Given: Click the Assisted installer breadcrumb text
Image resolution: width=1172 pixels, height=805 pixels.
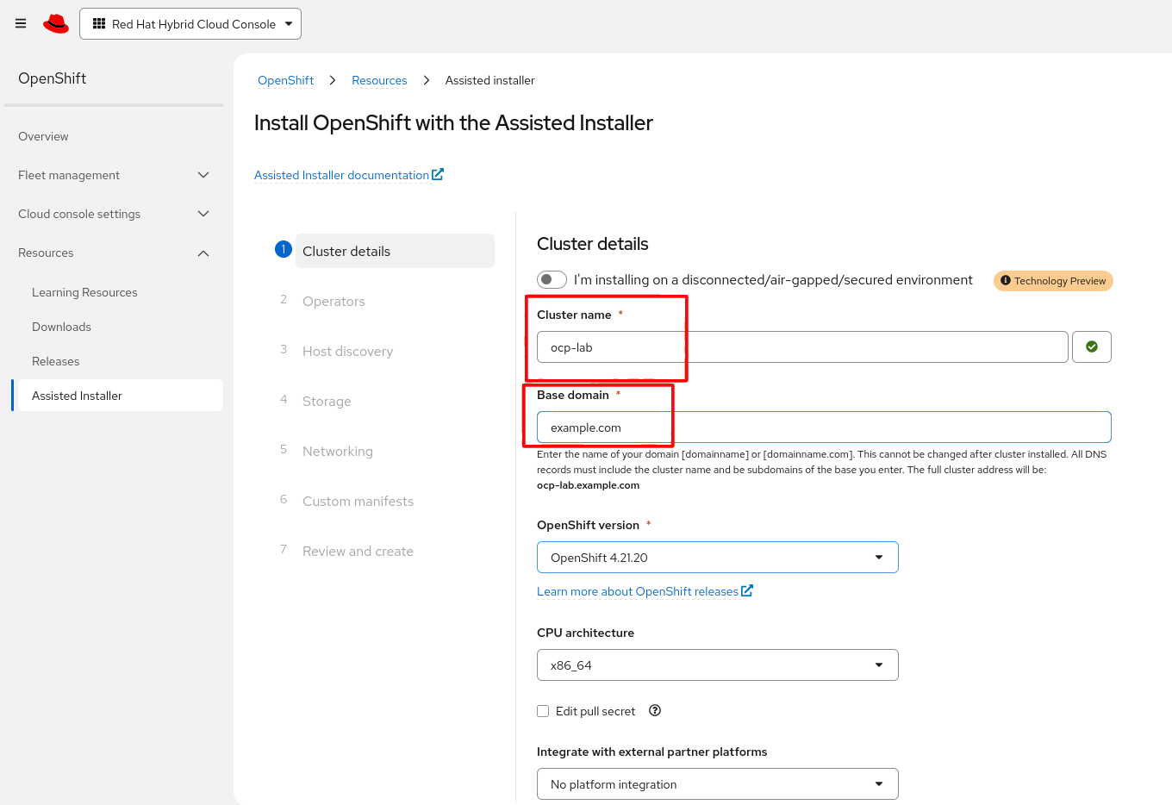Looking at the screenshot, I should (490, 80).
